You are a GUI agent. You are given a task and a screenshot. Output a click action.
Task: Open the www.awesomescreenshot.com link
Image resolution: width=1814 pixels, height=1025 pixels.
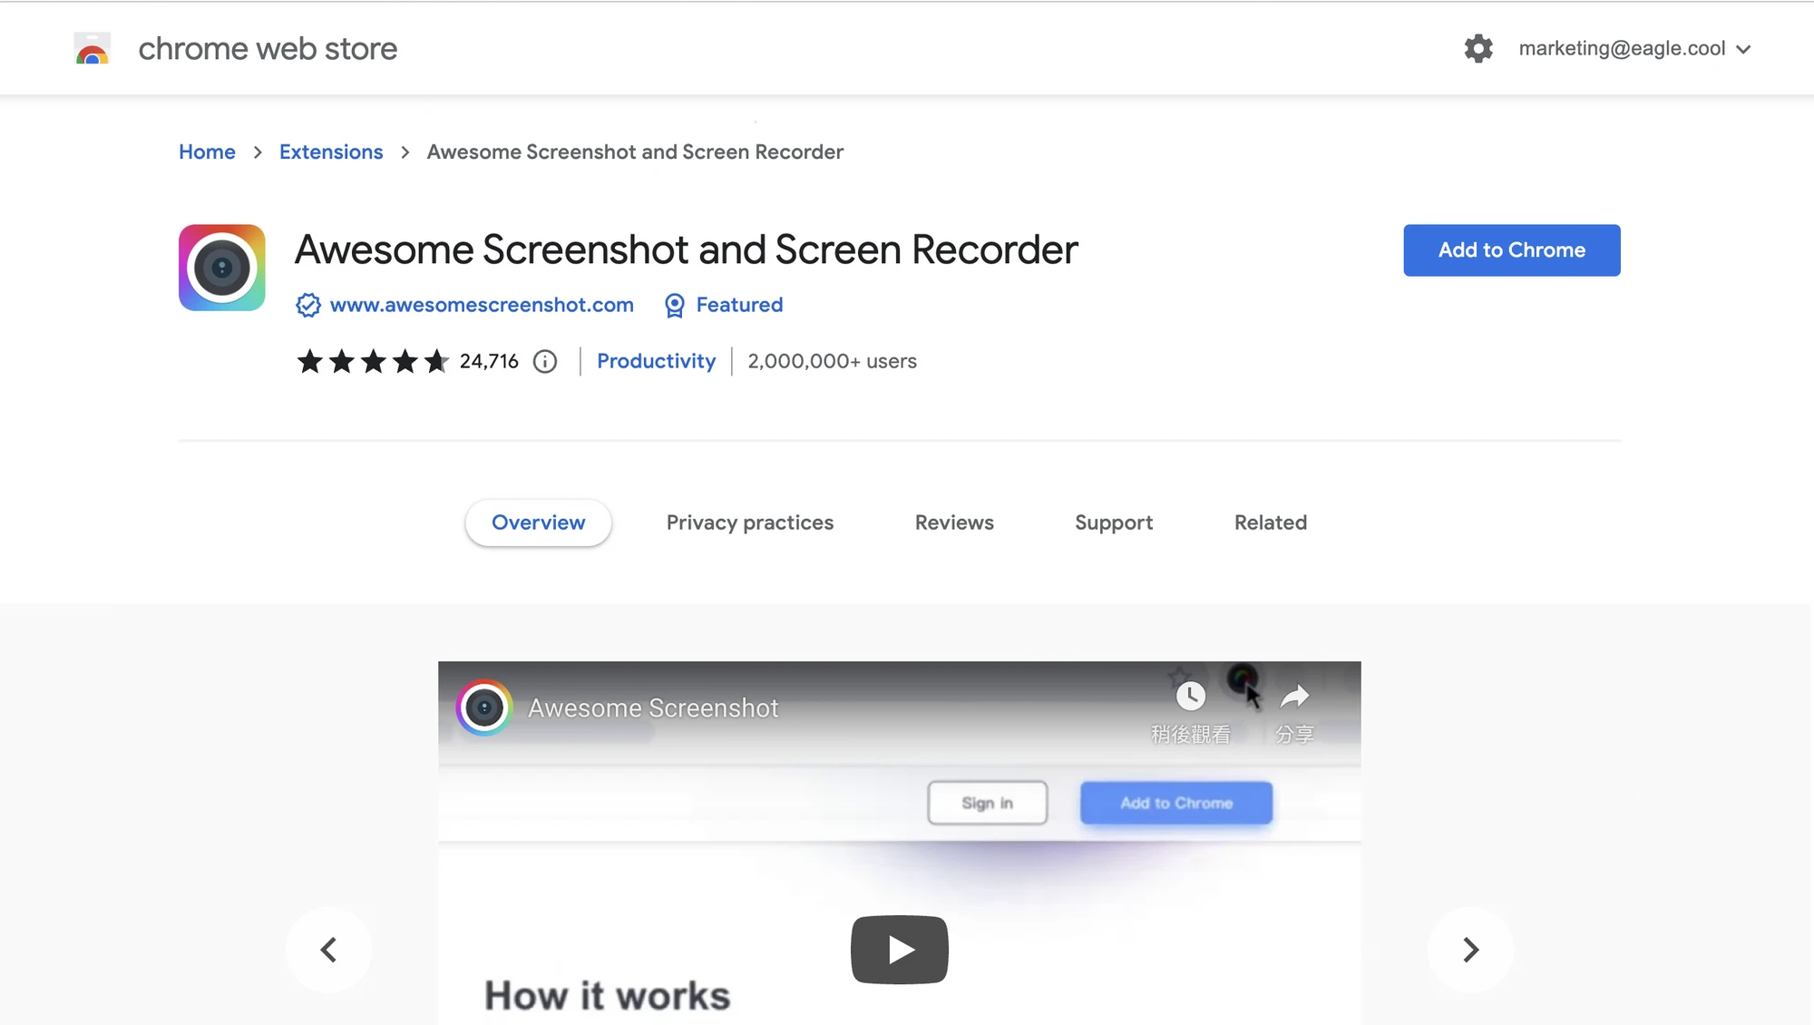pos(482,305)
